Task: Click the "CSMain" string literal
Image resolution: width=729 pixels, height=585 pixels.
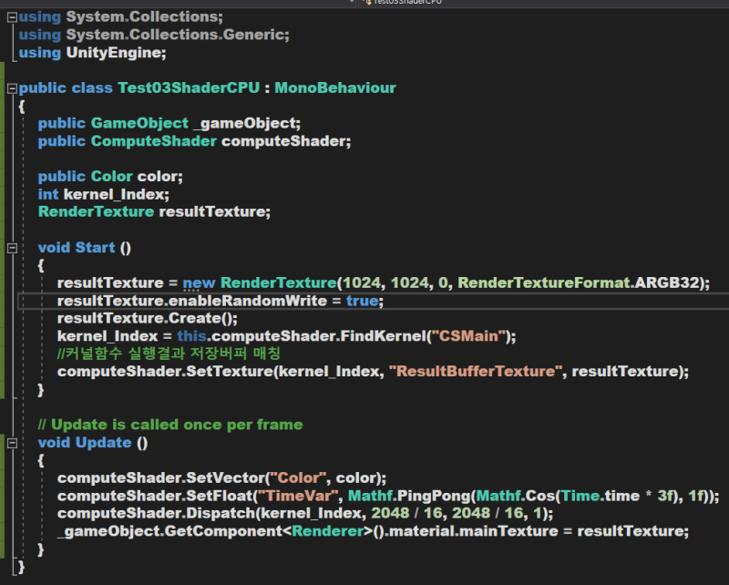Action: pos(468,335)
